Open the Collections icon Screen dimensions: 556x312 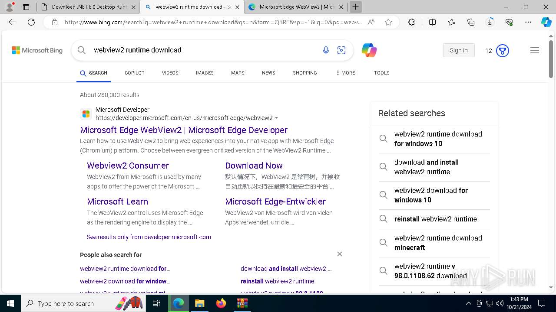pos(471,22)
